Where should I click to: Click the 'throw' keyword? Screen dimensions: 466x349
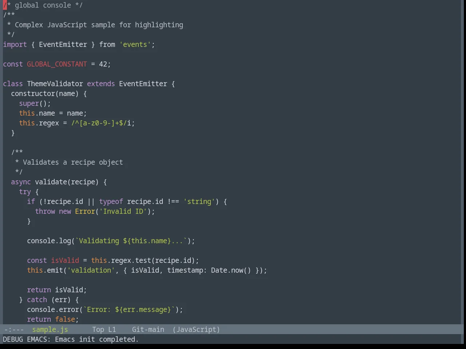(x=45, y=211)
